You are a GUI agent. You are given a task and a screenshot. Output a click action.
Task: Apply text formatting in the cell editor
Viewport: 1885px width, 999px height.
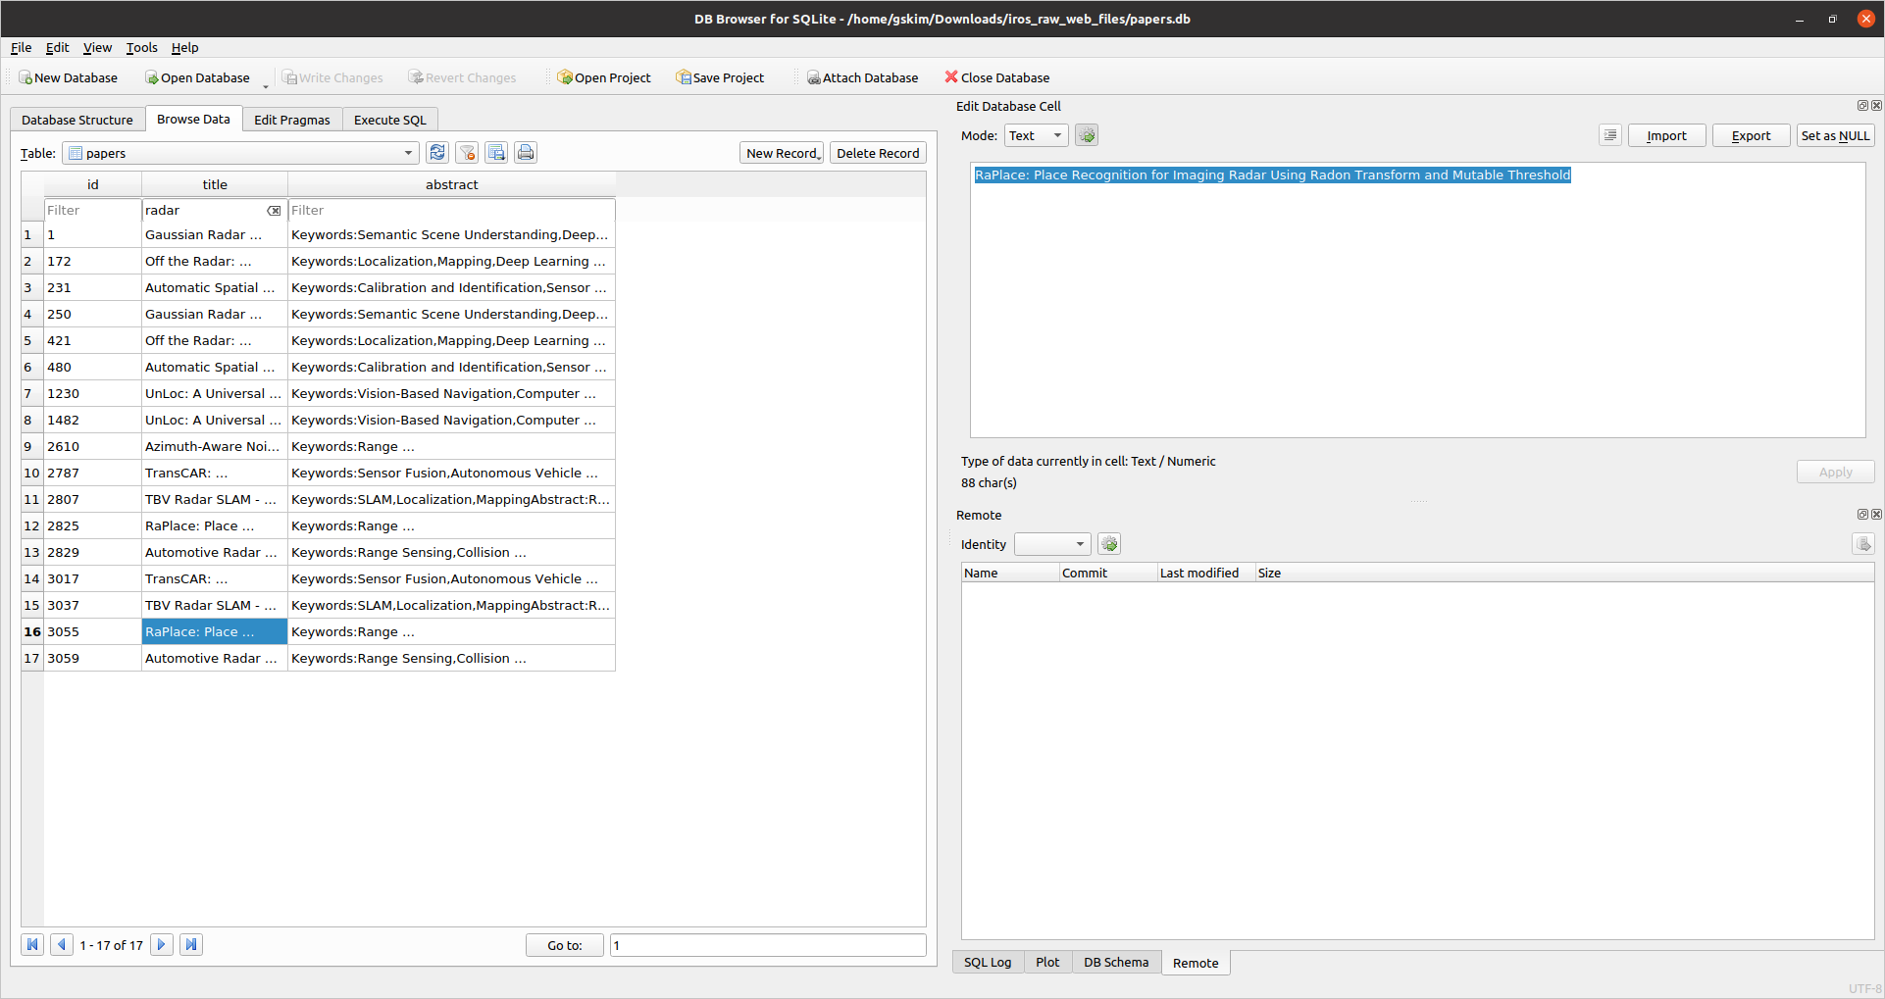tap(1086, 134)
